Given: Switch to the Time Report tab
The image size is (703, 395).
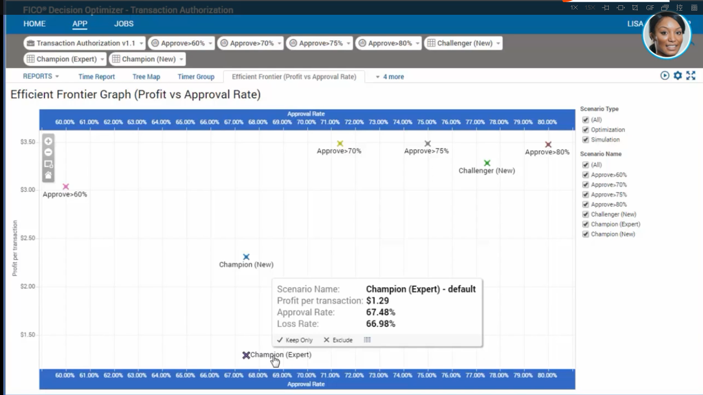Looking at the screenshot, I should (97, 77).
